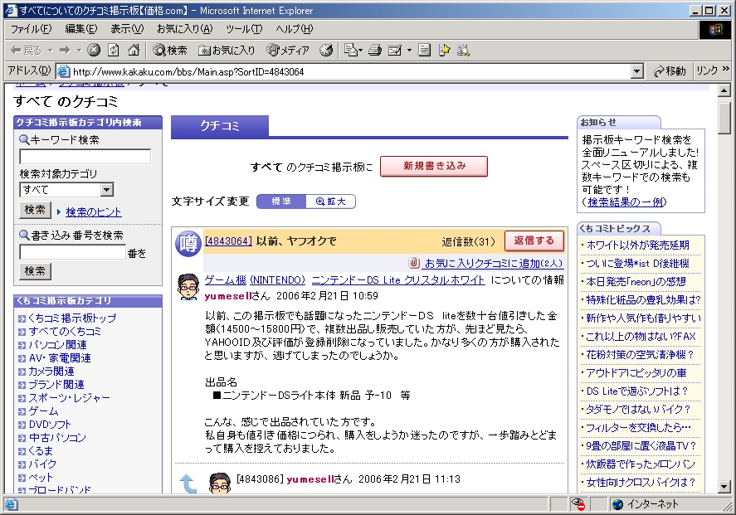Screen dimensions: 736x515
Task: Open the カメラ関連 category link
Action: (x=51, y=372)
